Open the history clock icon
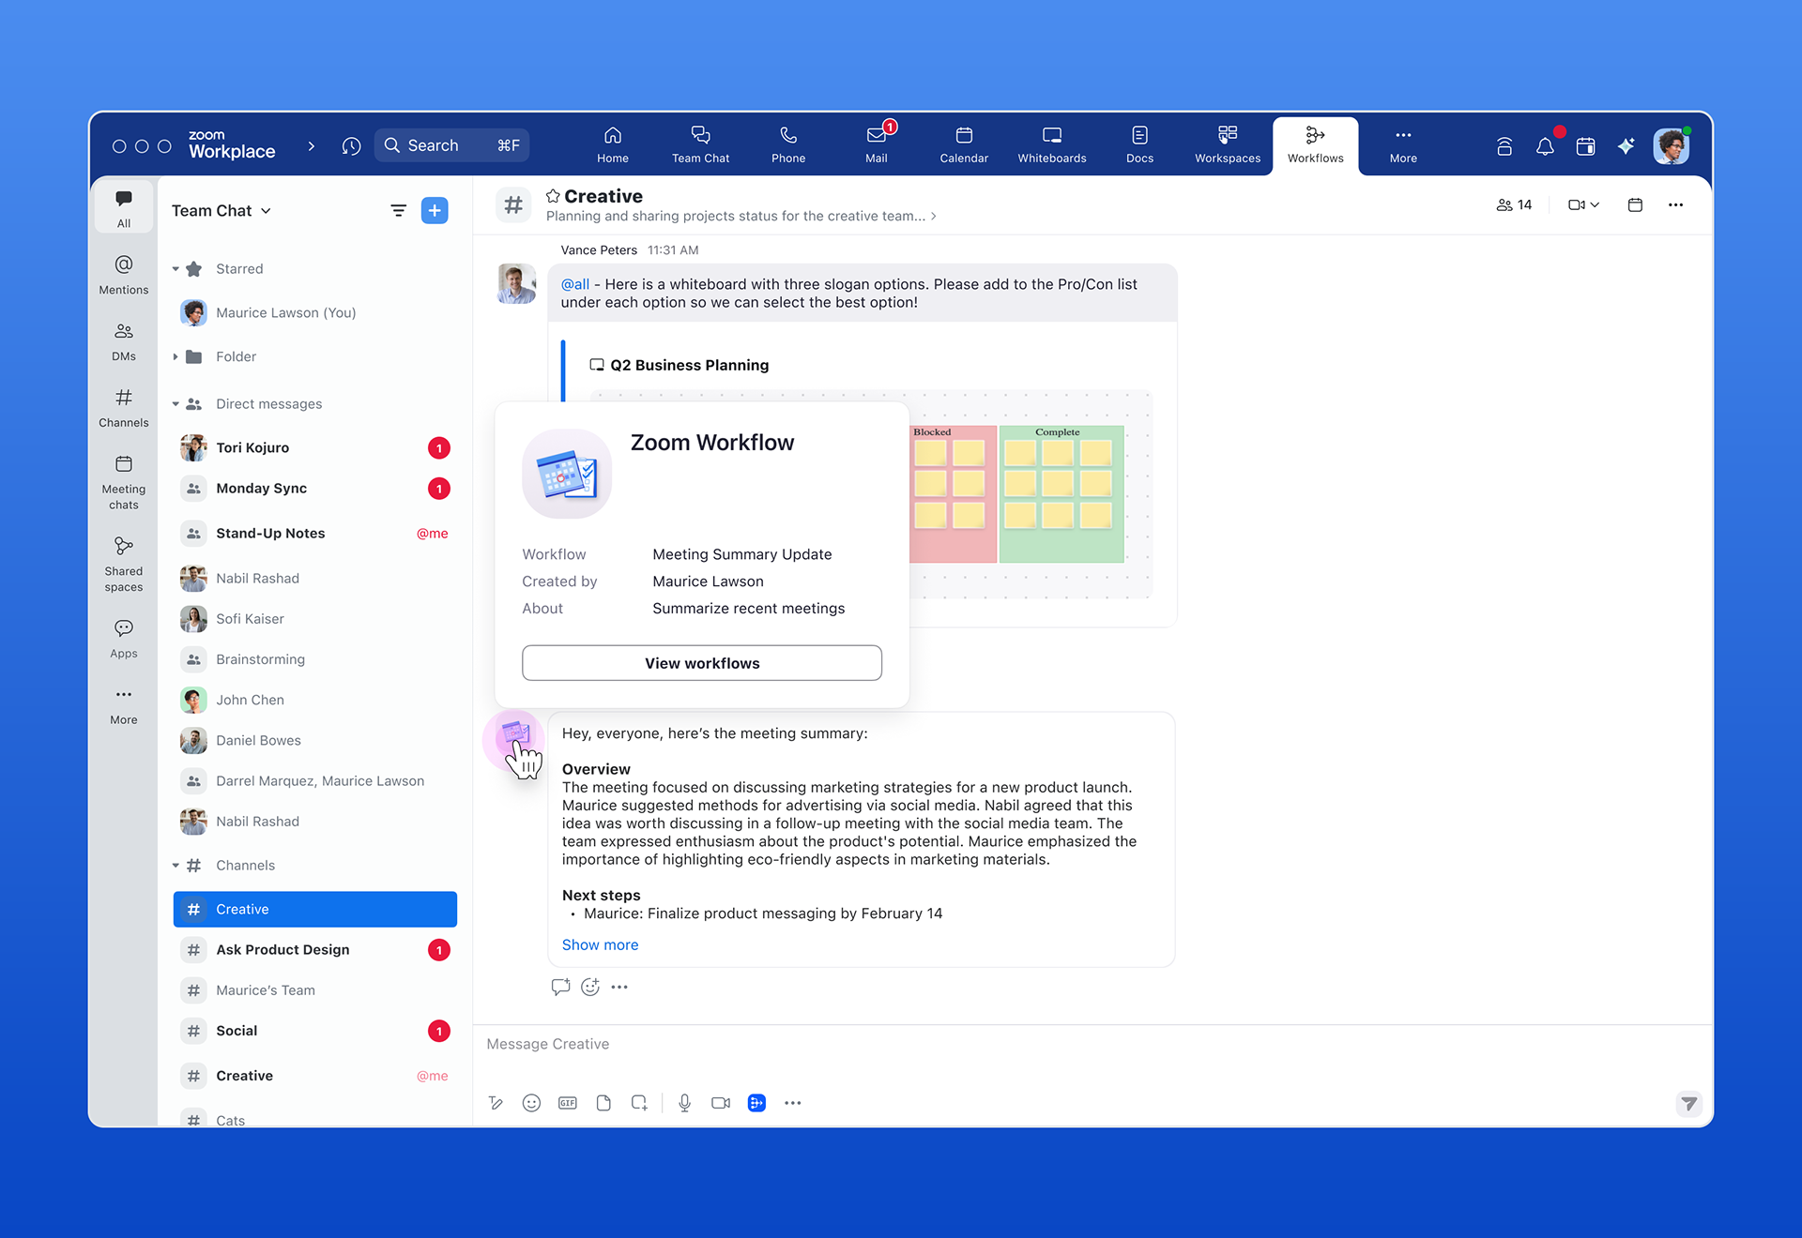 [351, 145]
